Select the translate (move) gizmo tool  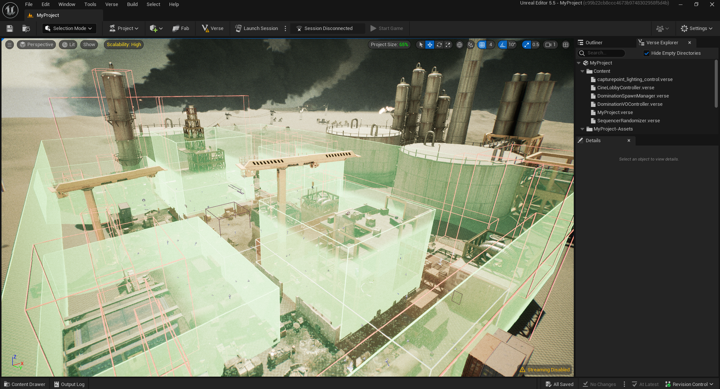click(x=430, y=45)
